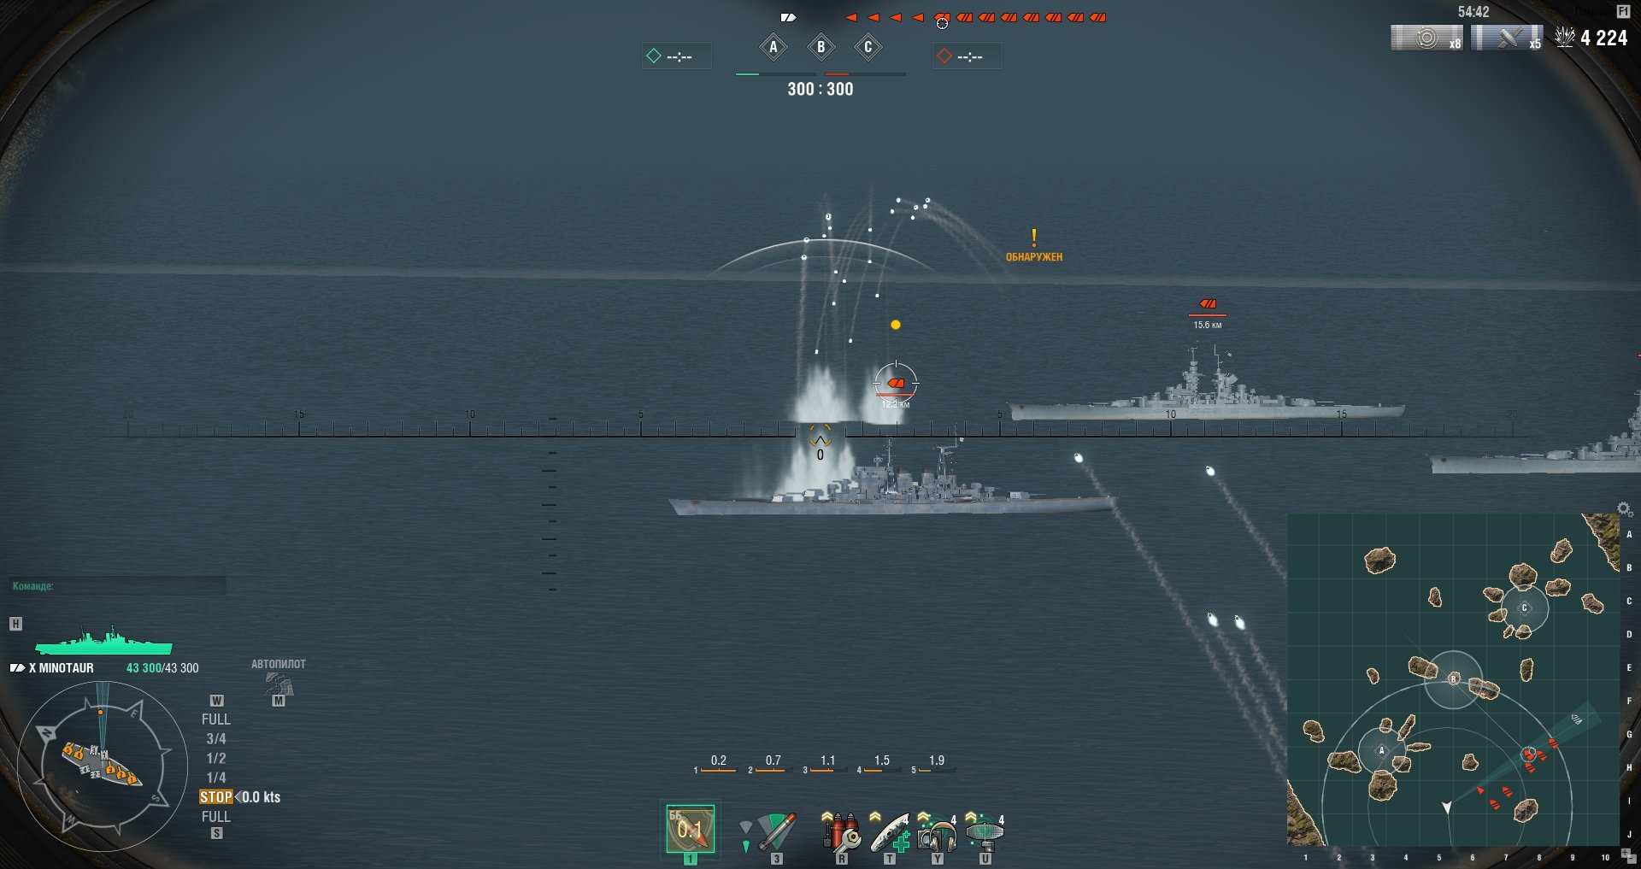Activate the Hydroacoustic Search consumable

click(x=937, y=831)
